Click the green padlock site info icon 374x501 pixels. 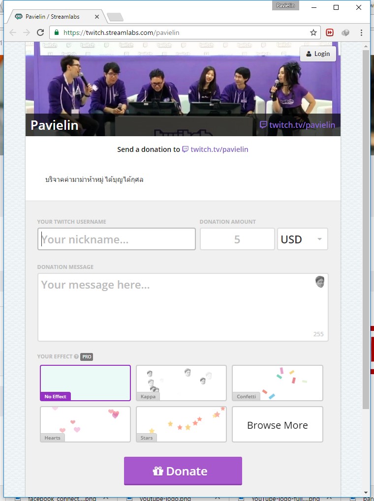(x=57, y=32)
